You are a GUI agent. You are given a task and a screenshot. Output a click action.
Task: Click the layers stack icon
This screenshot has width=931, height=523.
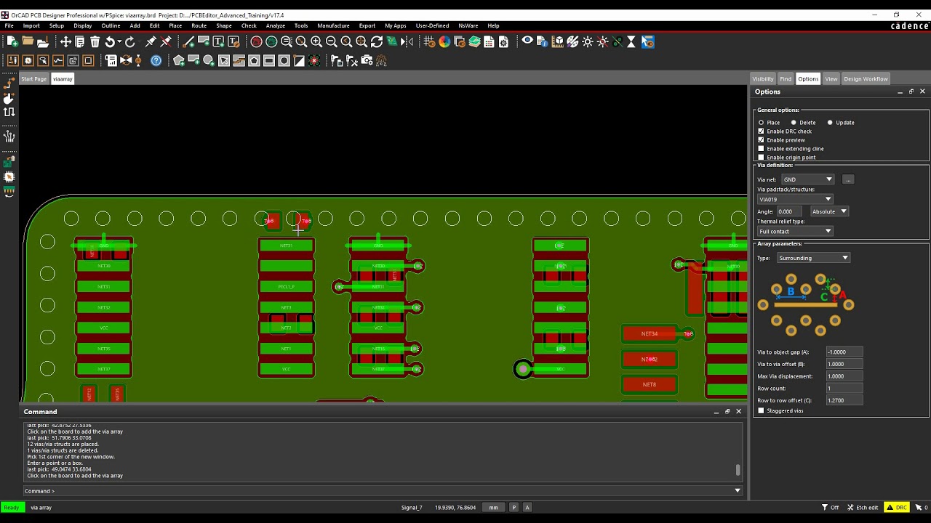point(475,42)
